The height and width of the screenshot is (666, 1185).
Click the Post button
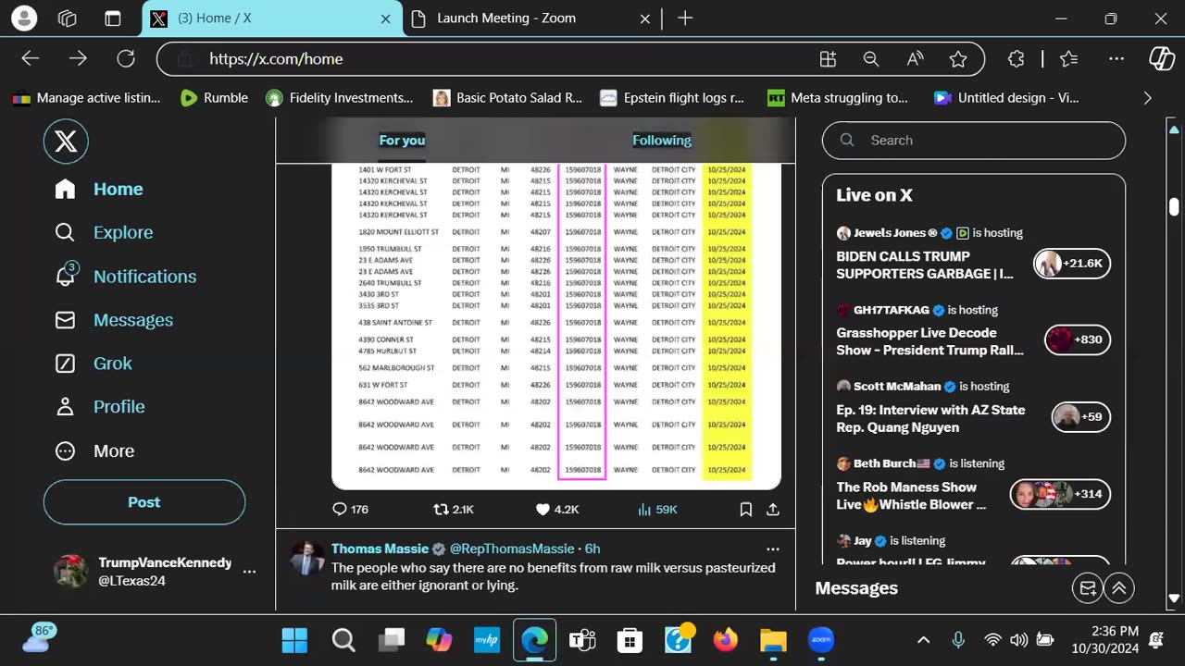(144, 502)
